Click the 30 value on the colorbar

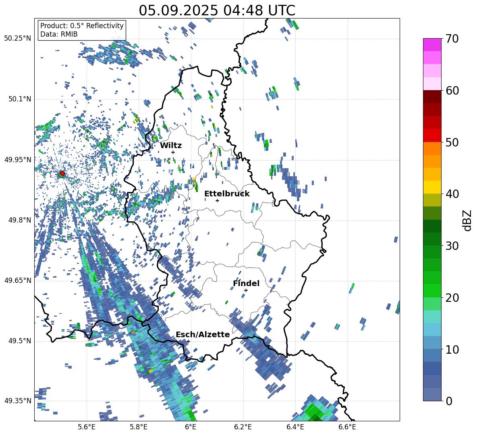pos(452,246)
